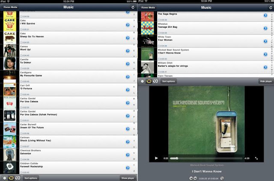Select the Wheatus checkered album thumbnail
This screenshot has width=274, height=181.
pyautogui.click(x=147, y=28)
